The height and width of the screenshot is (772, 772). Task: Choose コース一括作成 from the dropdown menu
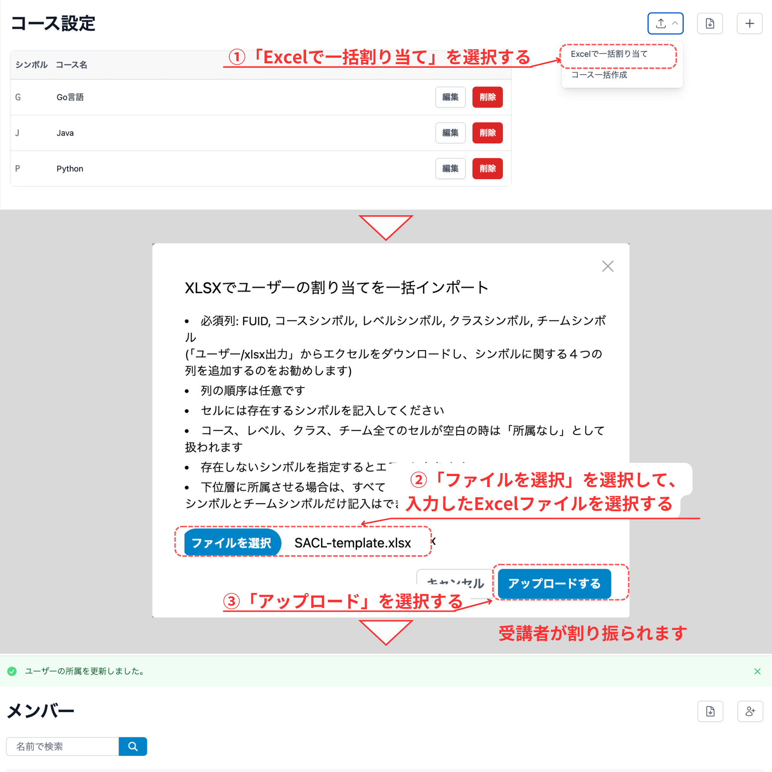(599, 75)
